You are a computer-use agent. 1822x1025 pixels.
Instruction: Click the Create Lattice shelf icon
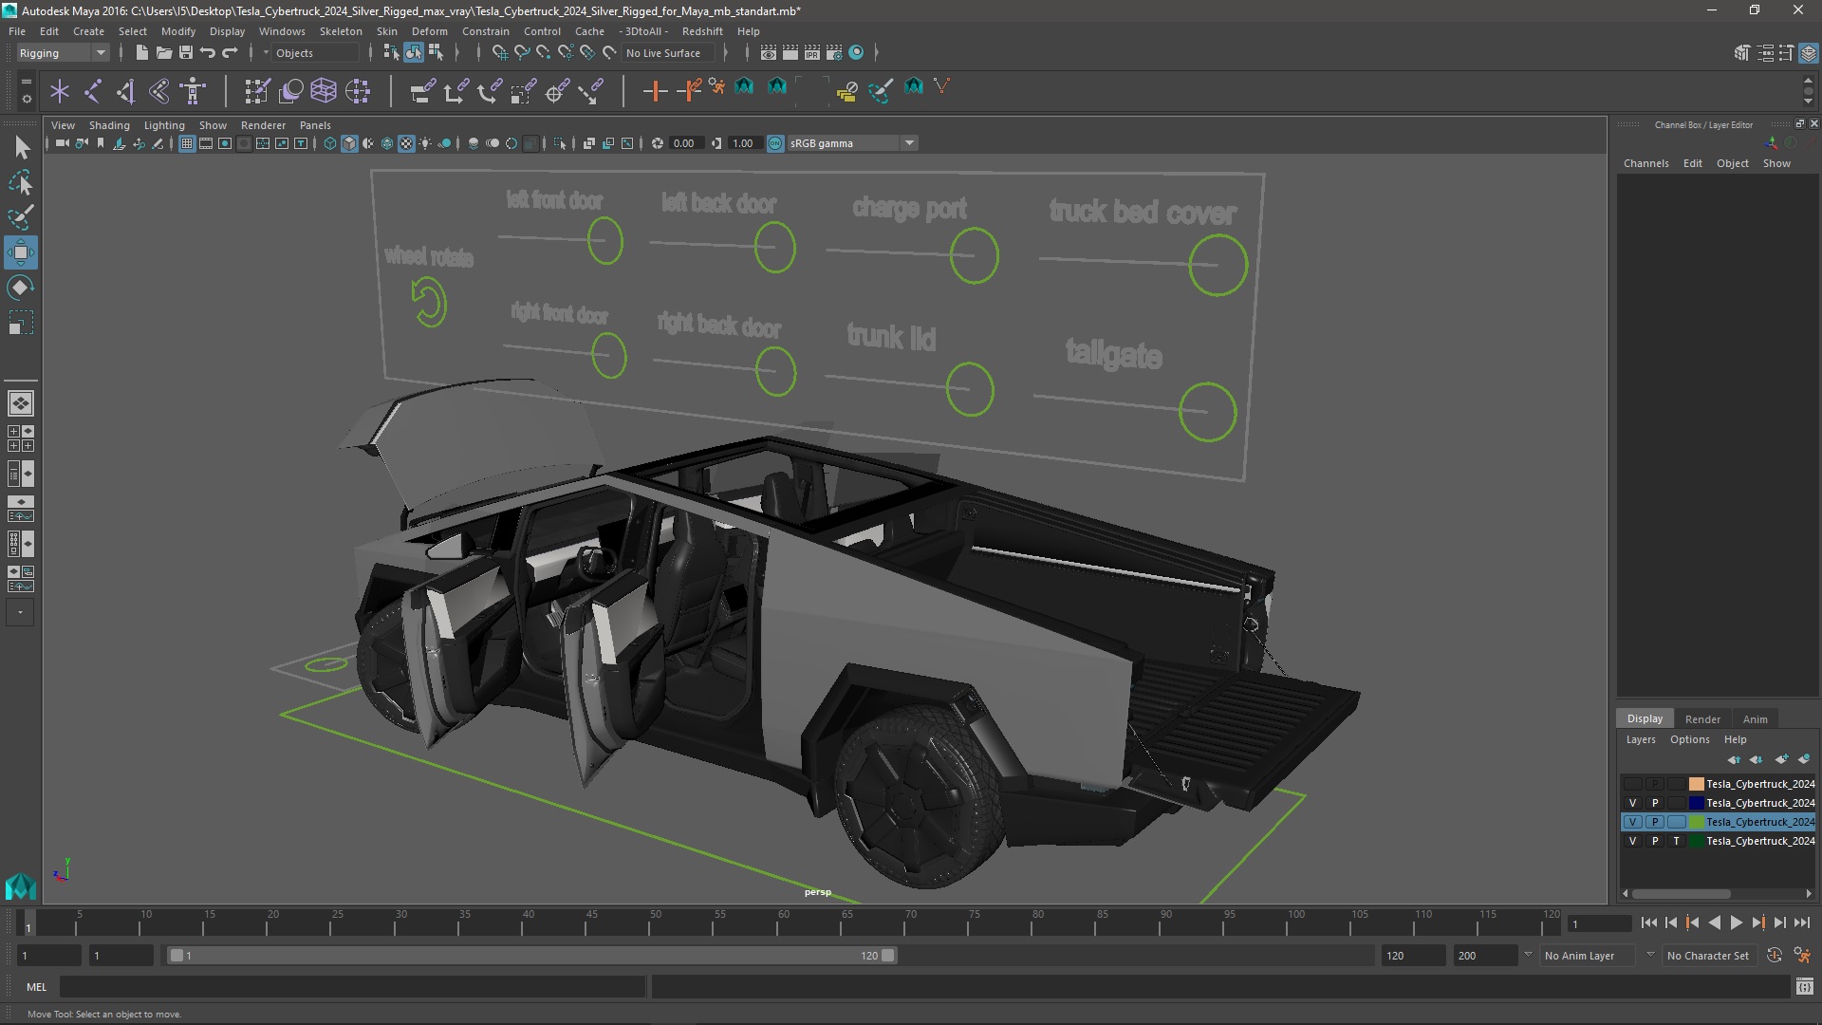pos(324,91)
